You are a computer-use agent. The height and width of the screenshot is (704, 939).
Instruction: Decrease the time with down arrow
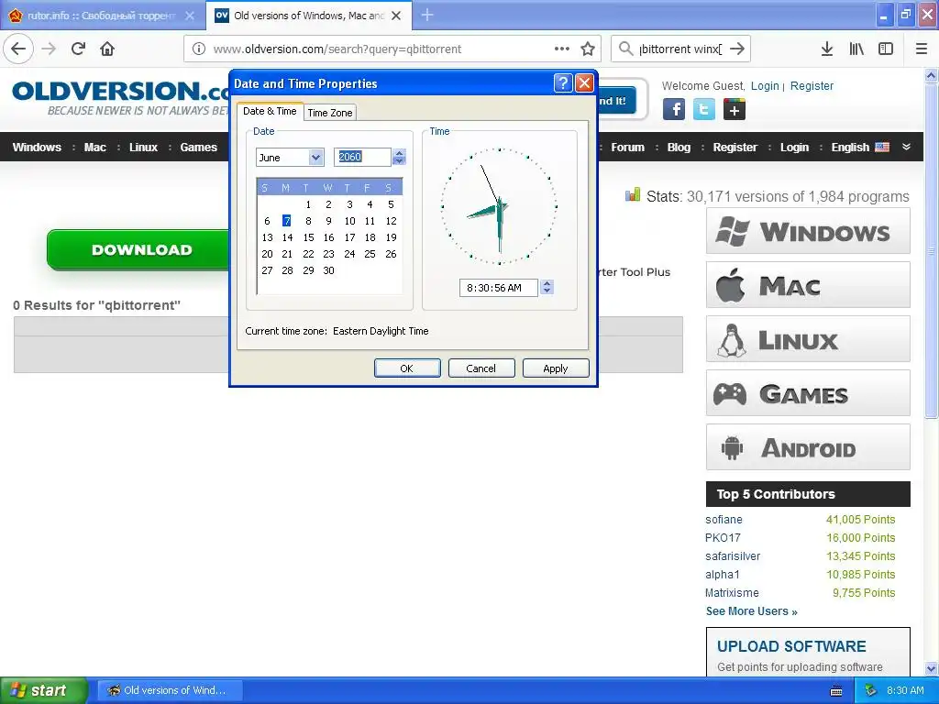coord(547,291)
